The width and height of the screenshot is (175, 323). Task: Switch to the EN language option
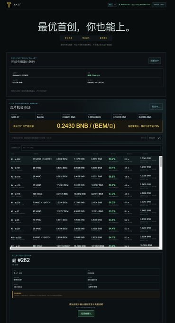(x=115, y=5)
